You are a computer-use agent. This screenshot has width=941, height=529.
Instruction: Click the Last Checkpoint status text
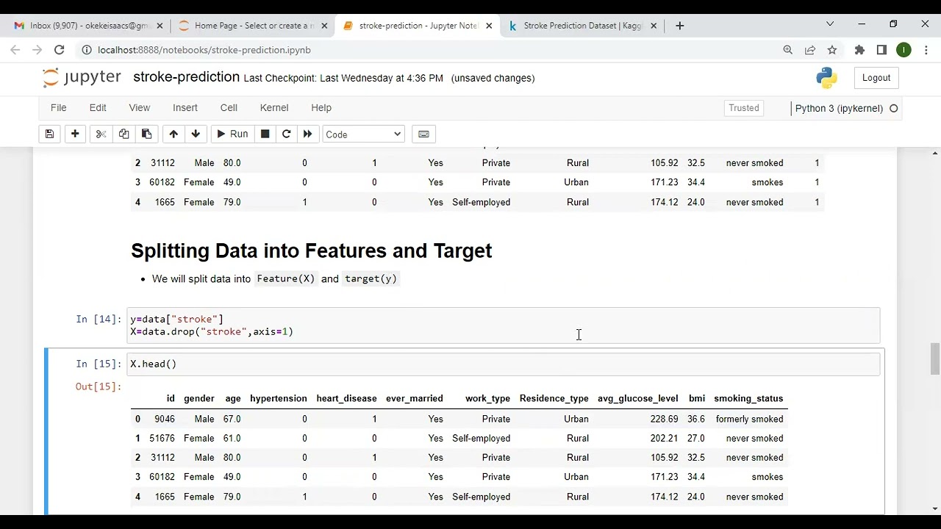(x=343, y=78)
